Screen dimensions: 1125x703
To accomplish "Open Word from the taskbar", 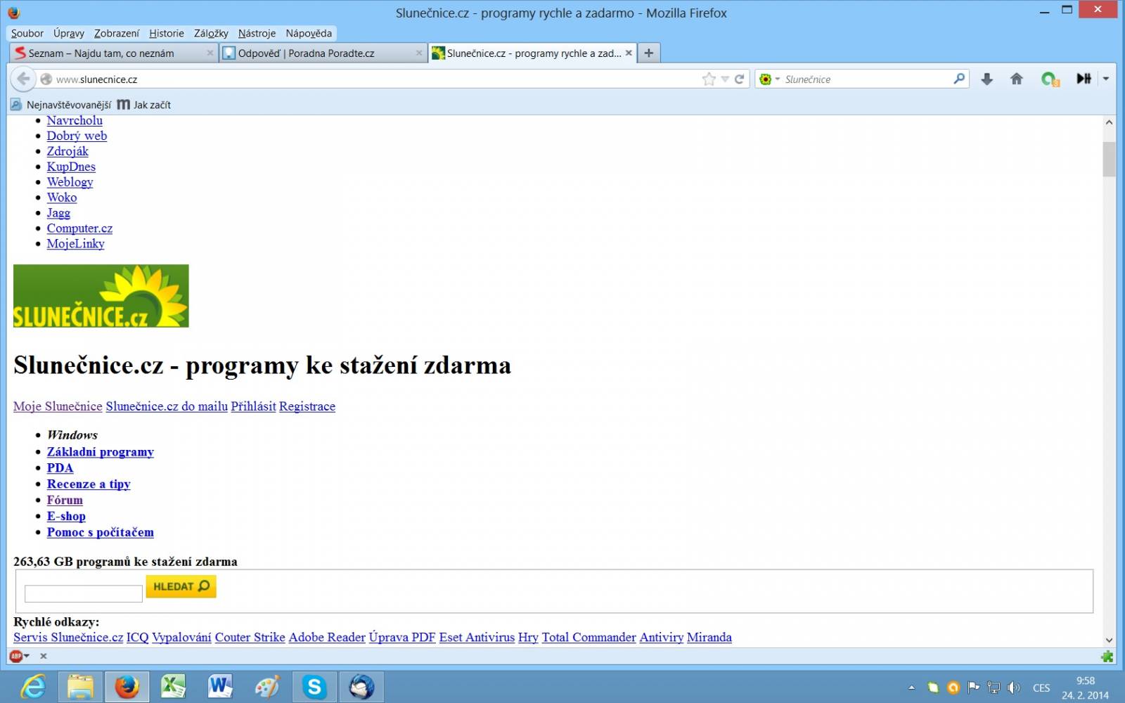I will pyautogui.click(x=220, y=686).
